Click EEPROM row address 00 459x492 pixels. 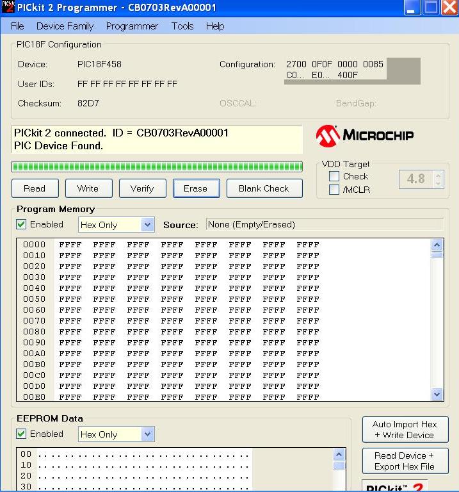(26, 454)
